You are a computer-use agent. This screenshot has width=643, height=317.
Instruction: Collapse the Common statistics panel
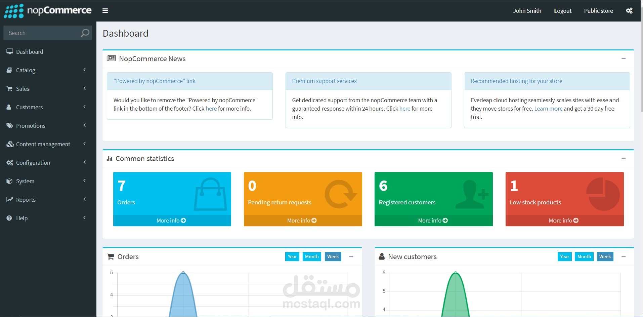tap(624, 159)
